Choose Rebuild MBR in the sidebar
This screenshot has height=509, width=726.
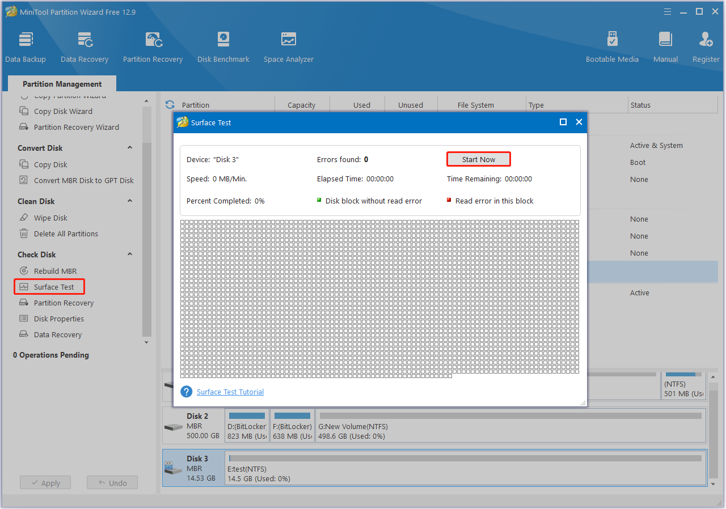55,271
